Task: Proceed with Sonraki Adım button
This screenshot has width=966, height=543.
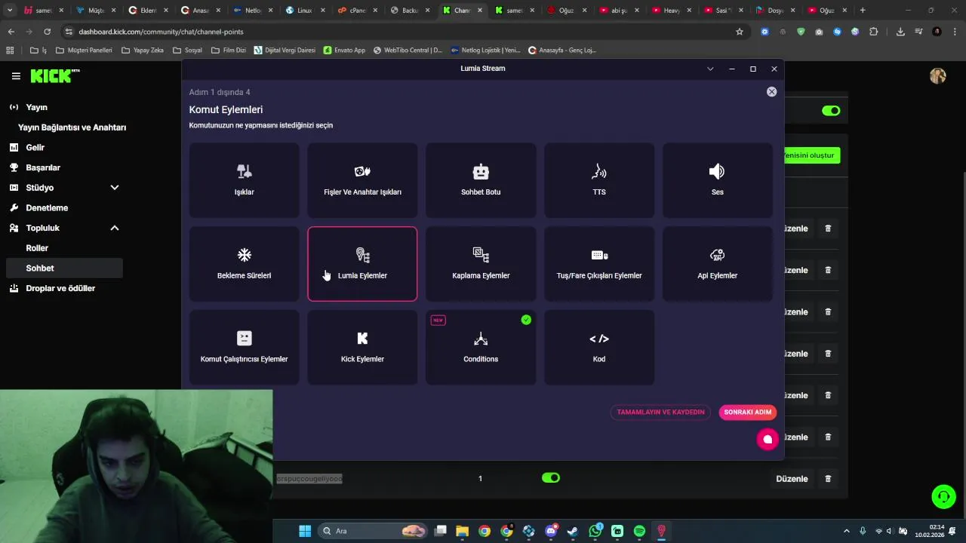Action: coord(747,413)
